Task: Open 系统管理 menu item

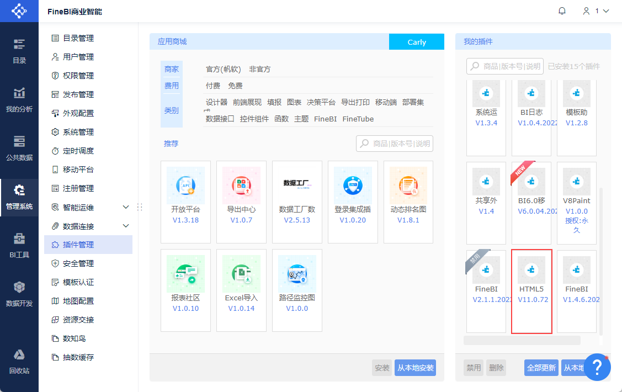Action: pos(88,132)
